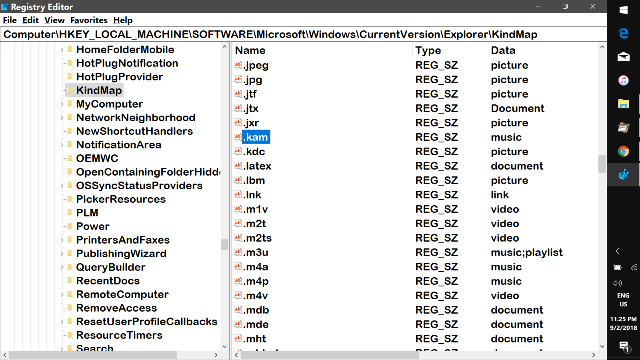
Task: Click the folder icon beside Power
Action: coord(70,226)
